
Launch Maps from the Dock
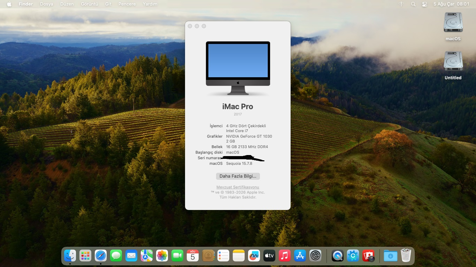[x=147, y=256]
